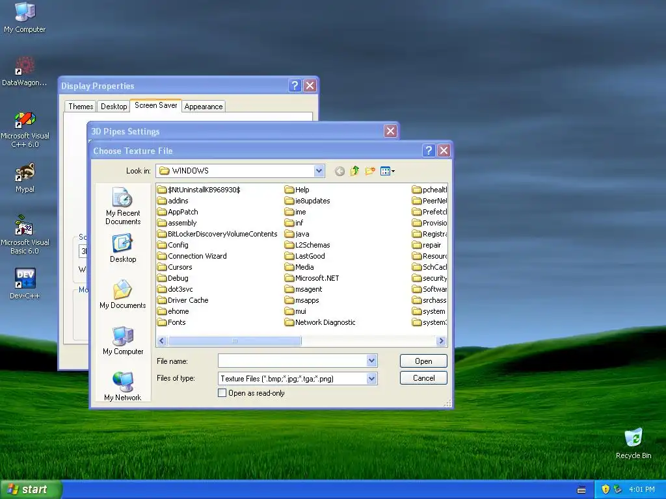Select the dot3svc folder
Image resolution: width=666 pixels, height=499 pixels.
pyautogui.click(x=175, y=289)
